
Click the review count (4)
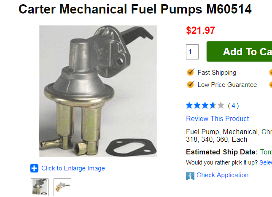click(233, 105)
